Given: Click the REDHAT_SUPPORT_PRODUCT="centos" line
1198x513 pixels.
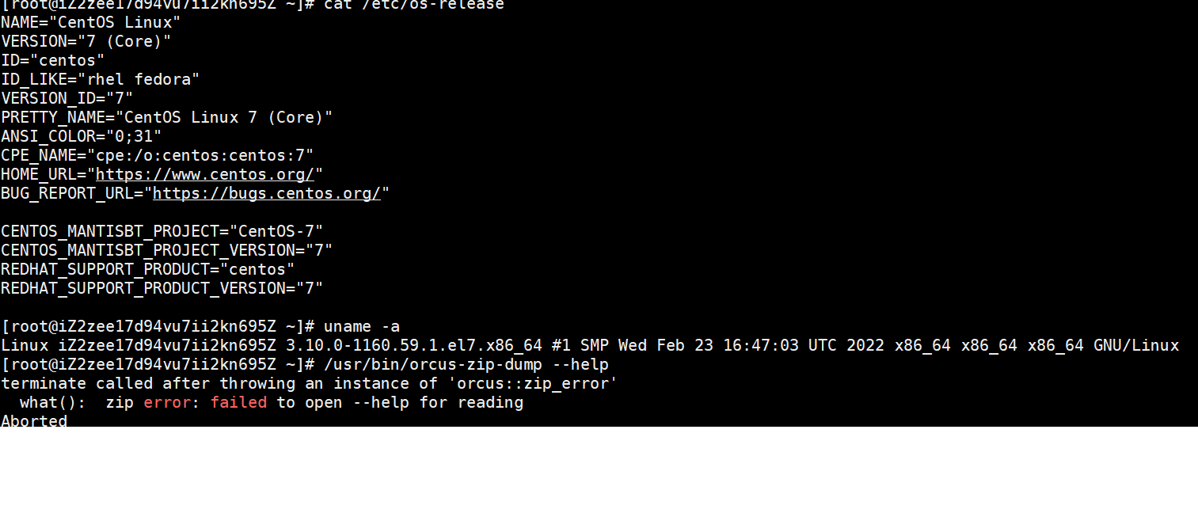Looking at the screenshot, I should [x=148, y=269].
